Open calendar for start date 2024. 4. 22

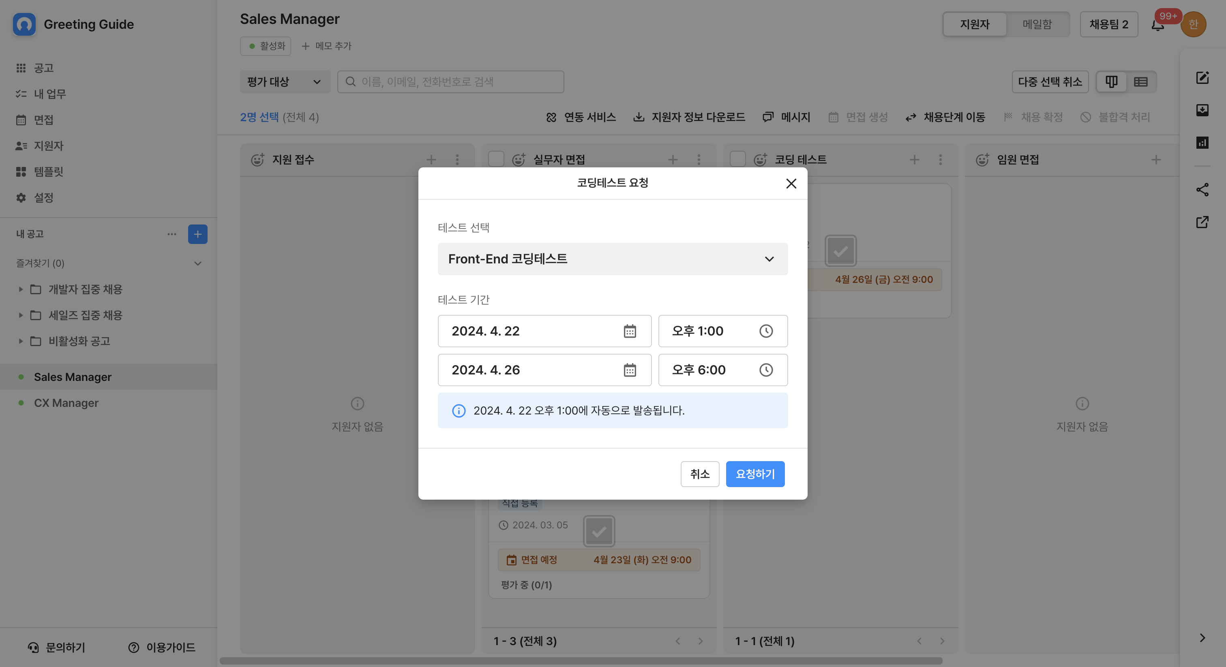point(630,331)
